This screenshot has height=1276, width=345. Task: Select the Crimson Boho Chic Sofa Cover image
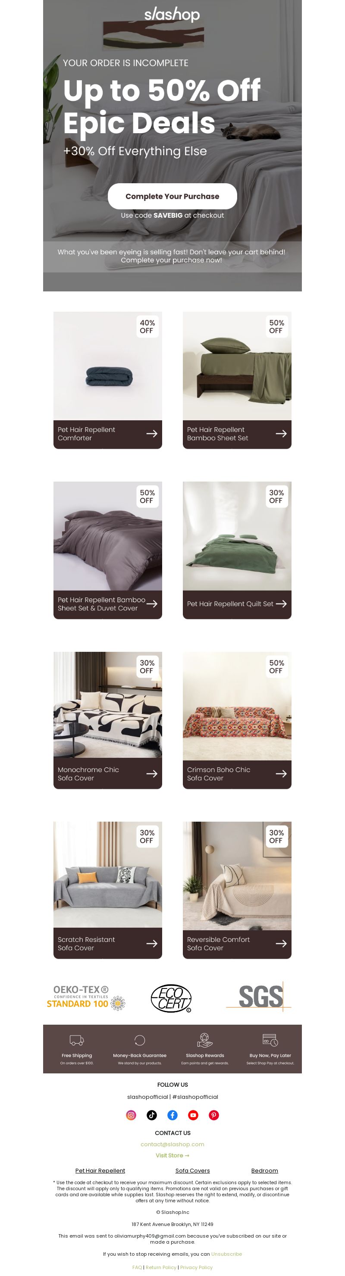pyautogui.click(x=237, y=706)
